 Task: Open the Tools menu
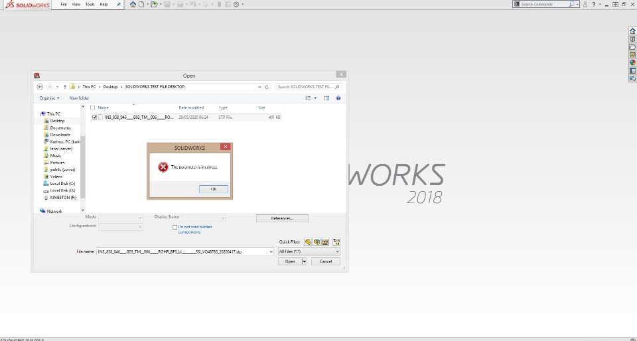point(90,4)
